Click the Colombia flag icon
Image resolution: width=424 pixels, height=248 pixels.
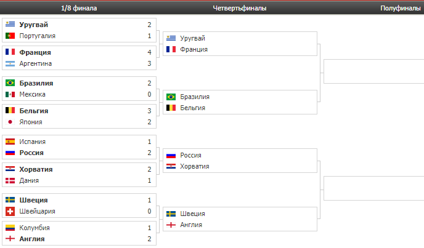tap(10, 228)
